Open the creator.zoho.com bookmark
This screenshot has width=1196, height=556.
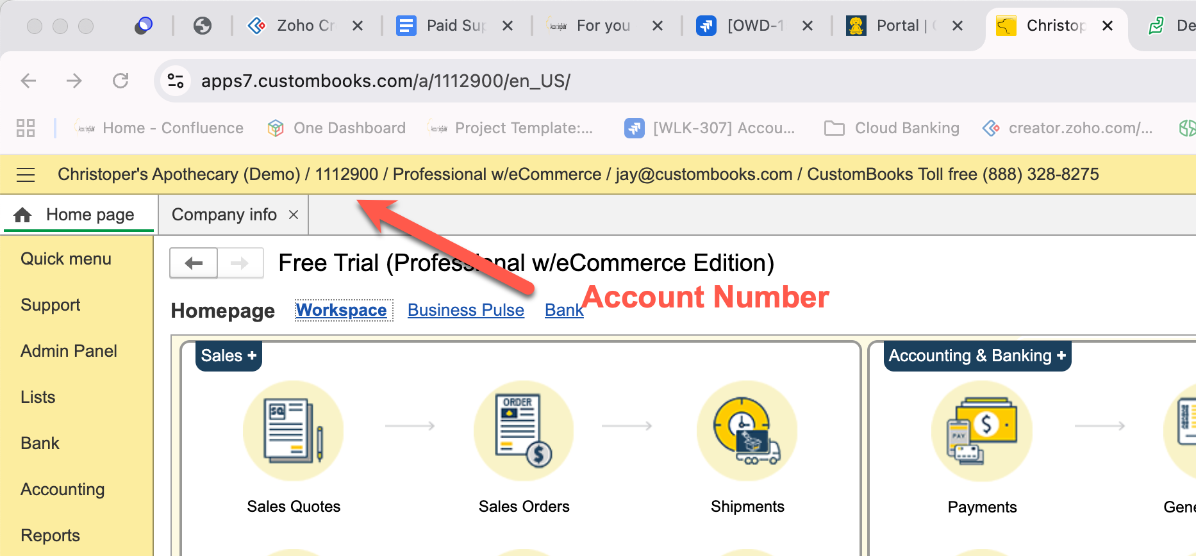(1068, 128)
